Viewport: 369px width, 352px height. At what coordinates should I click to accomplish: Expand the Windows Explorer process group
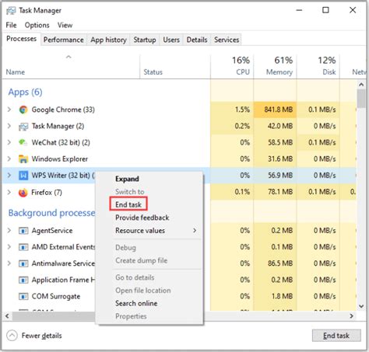click(x=9, y=159)
